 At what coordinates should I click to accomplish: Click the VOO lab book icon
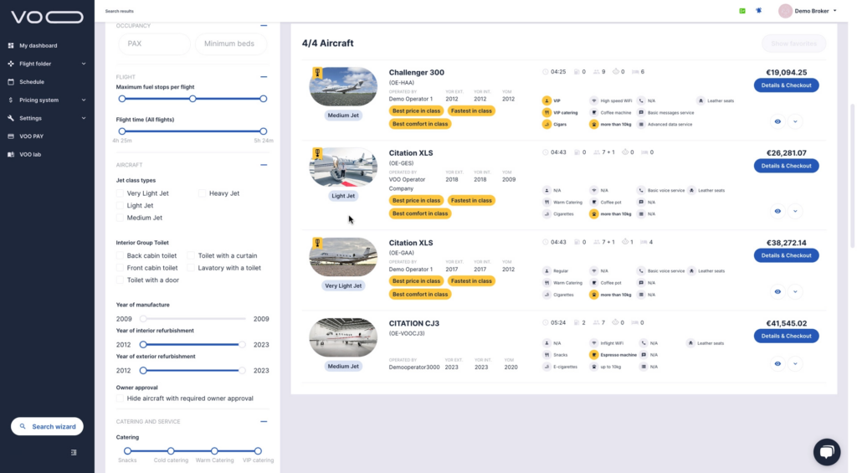pos(11,154)
